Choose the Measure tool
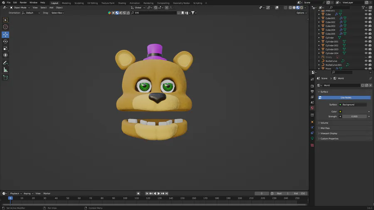Image resolution: width=374 pixels, height=210 pixels. tap(5, 70)
